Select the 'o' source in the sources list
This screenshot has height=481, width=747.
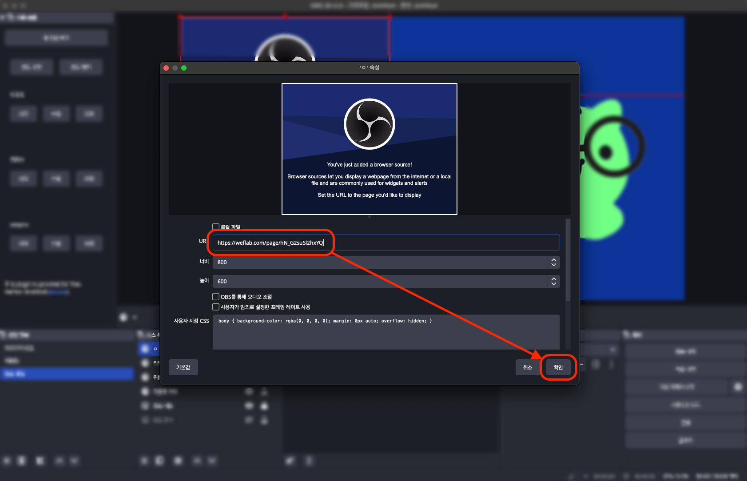tap(149, 349)
